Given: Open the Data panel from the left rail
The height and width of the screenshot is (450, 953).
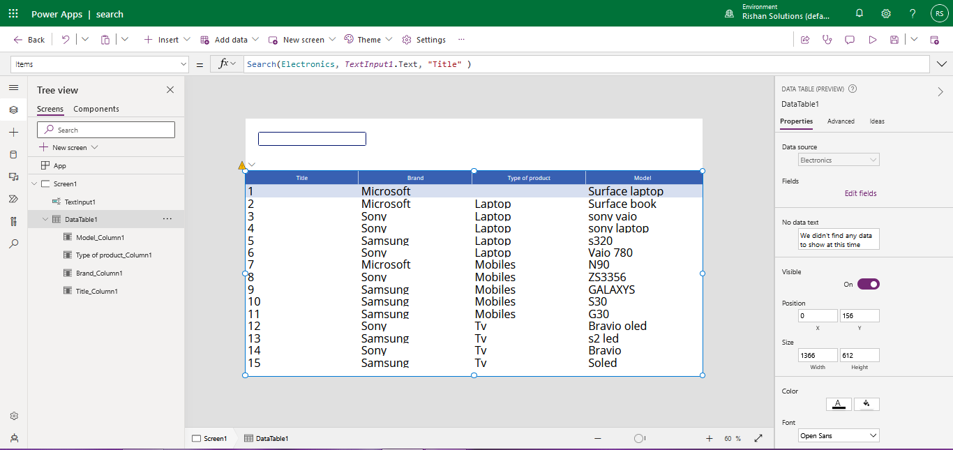Looking at the screenshot, I should (13, 153).
